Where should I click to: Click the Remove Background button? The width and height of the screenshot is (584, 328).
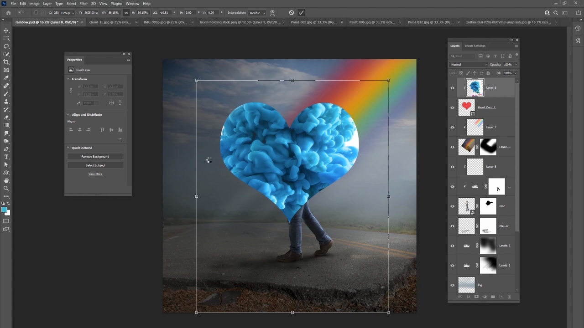pos(95,157)
